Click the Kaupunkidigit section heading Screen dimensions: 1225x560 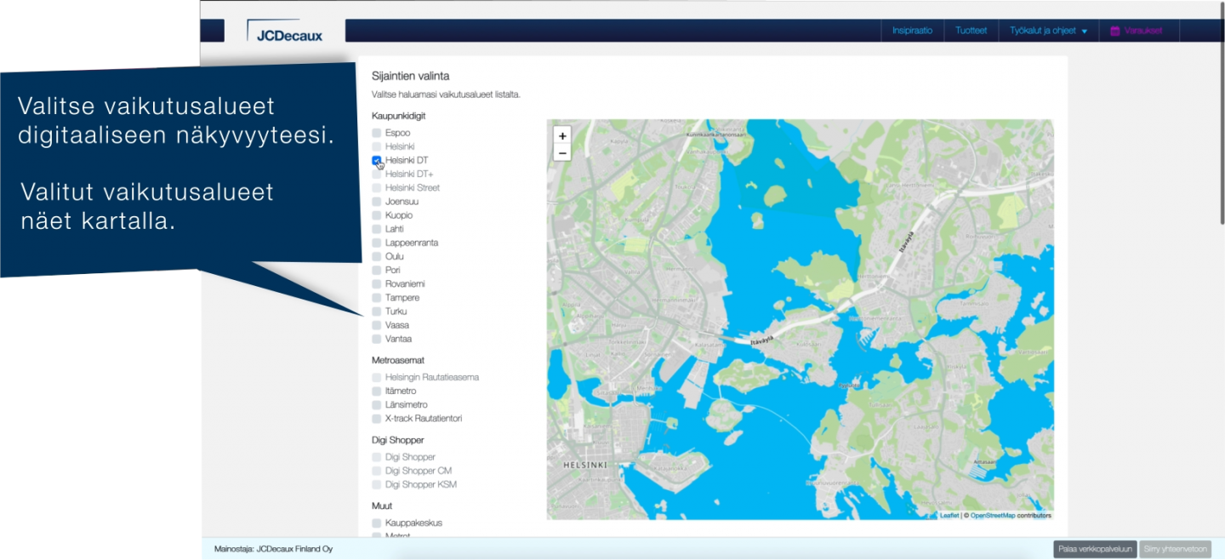pos(399,116)
